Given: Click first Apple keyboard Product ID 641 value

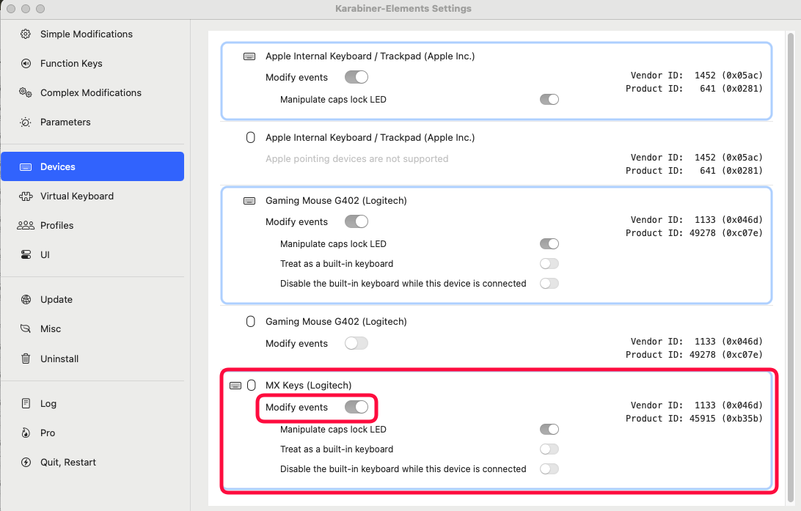Looking at the screenshot, I should tap(731, 89).
